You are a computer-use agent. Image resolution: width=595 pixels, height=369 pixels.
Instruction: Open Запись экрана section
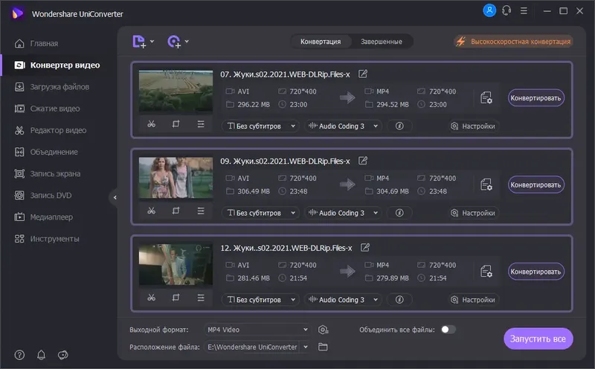tap(48, 173)
